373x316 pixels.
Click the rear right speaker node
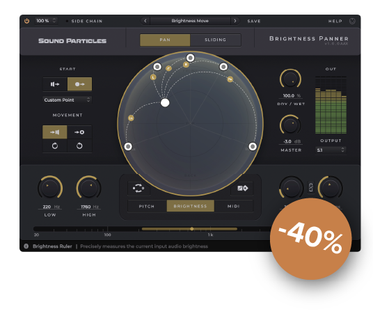coord(253,146)
